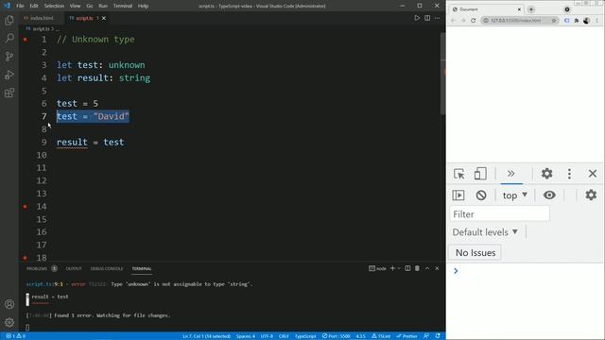Toggle the DevTools device toolbar

point(480,174)
